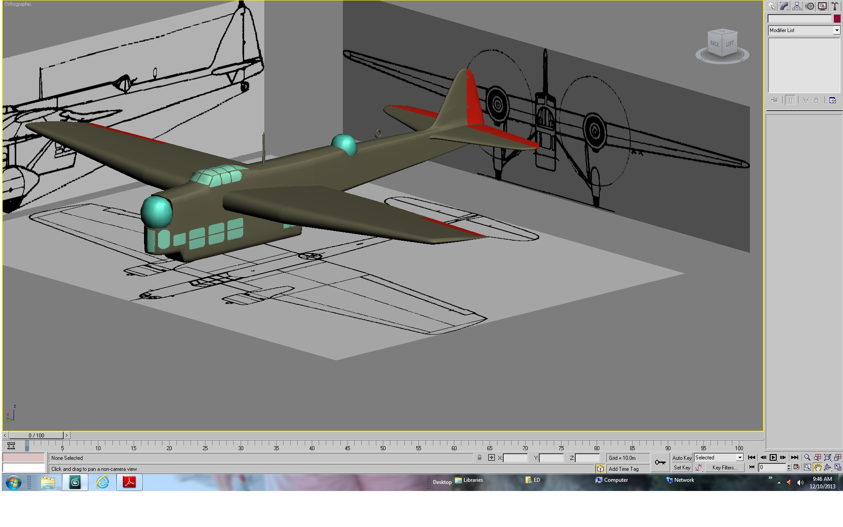
Task: Click the Configure Modifier Sets icon
Action: point(832,100)
